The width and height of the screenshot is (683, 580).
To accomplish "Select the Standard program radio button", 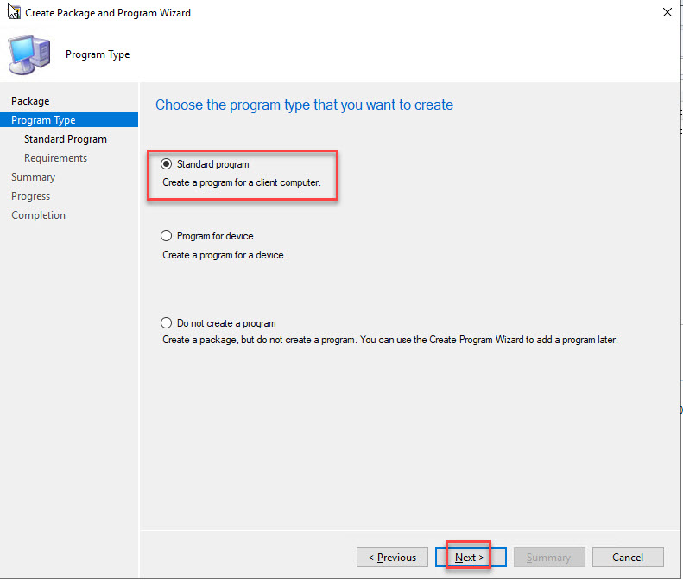I will 167,164.
